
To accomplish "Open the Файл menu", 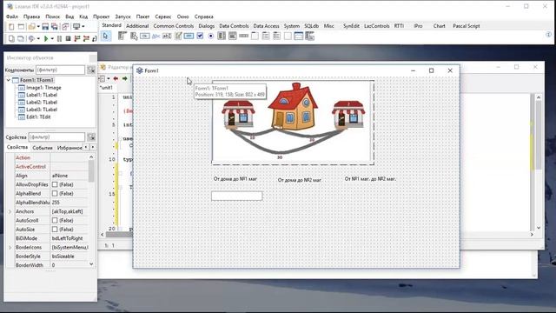I will point(12,17).
